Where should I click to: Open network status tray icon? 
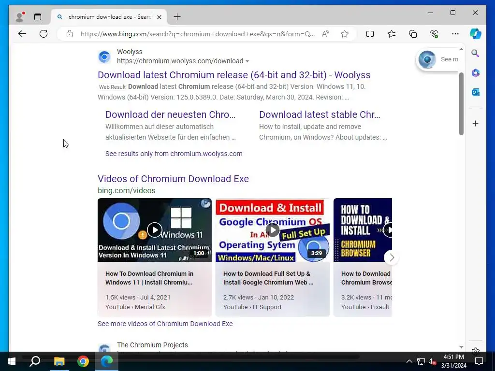421,361
